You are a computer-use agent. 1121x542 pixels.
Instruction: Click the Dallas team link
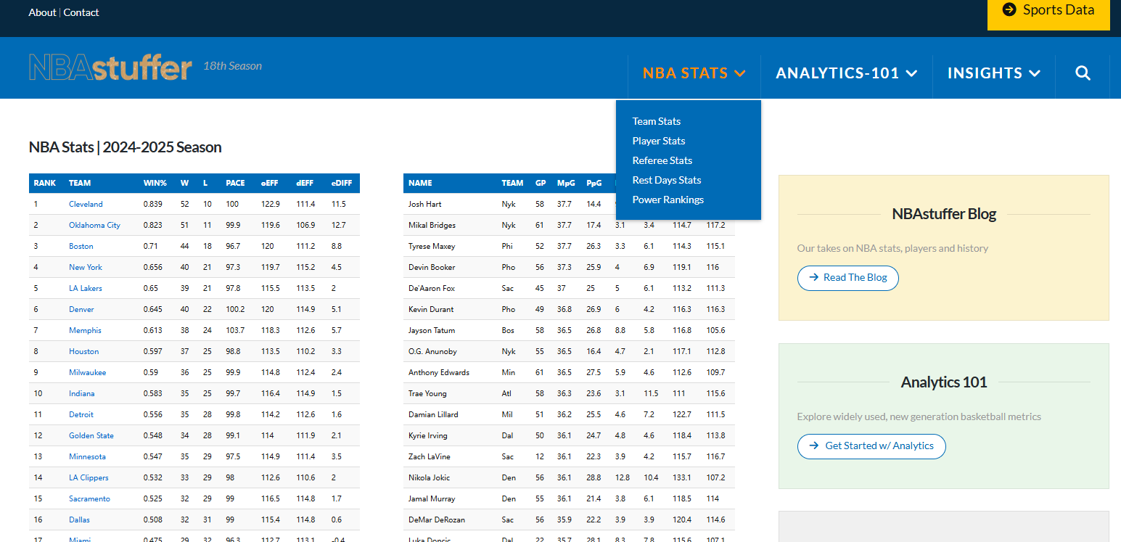point(80,520)
